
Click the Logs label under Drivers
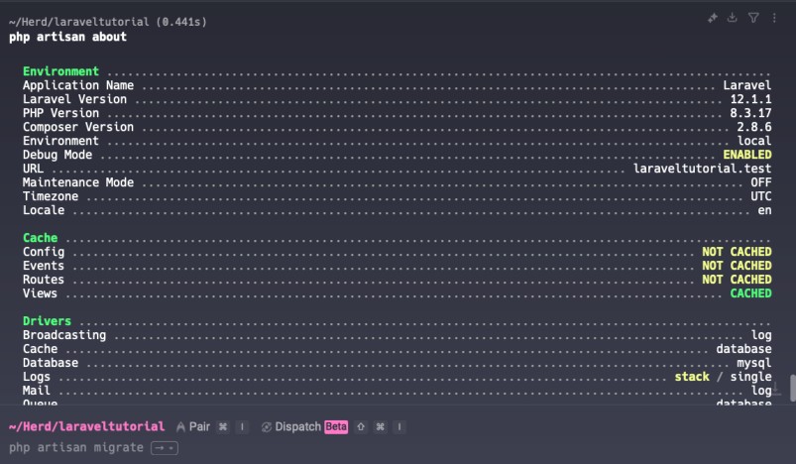coord(37,377)
